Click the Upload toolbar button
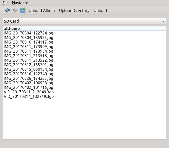The height and width of the screenshot is (148, 169). click(x=100, y=11)
